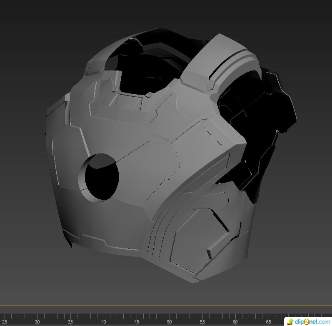Select frame 50 on the track bar
Viewport: 332px width, 326px height.
click(169, 321)
